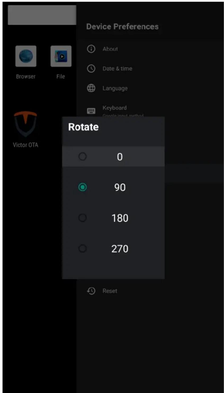This screenshot has width=224, height=393.
Task: Open the About menu entry
Action: (x=150, y=49)
